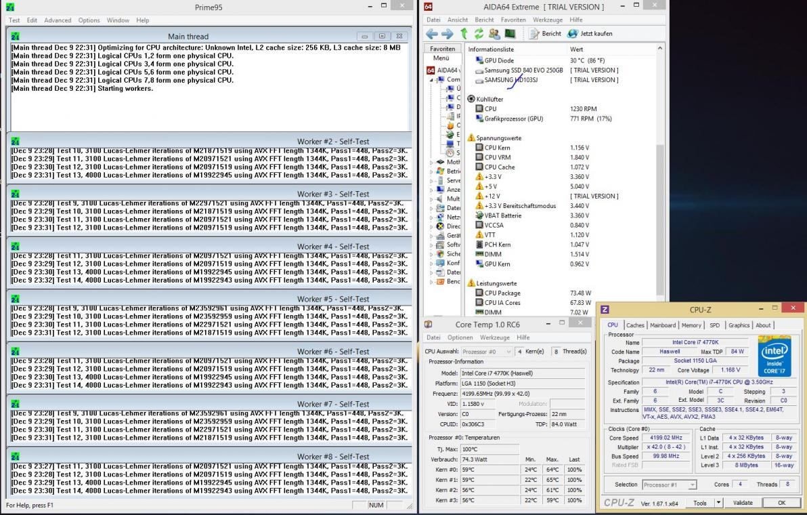Click Worker #5 window icon

pyautogui.click(x=15, y=299)
